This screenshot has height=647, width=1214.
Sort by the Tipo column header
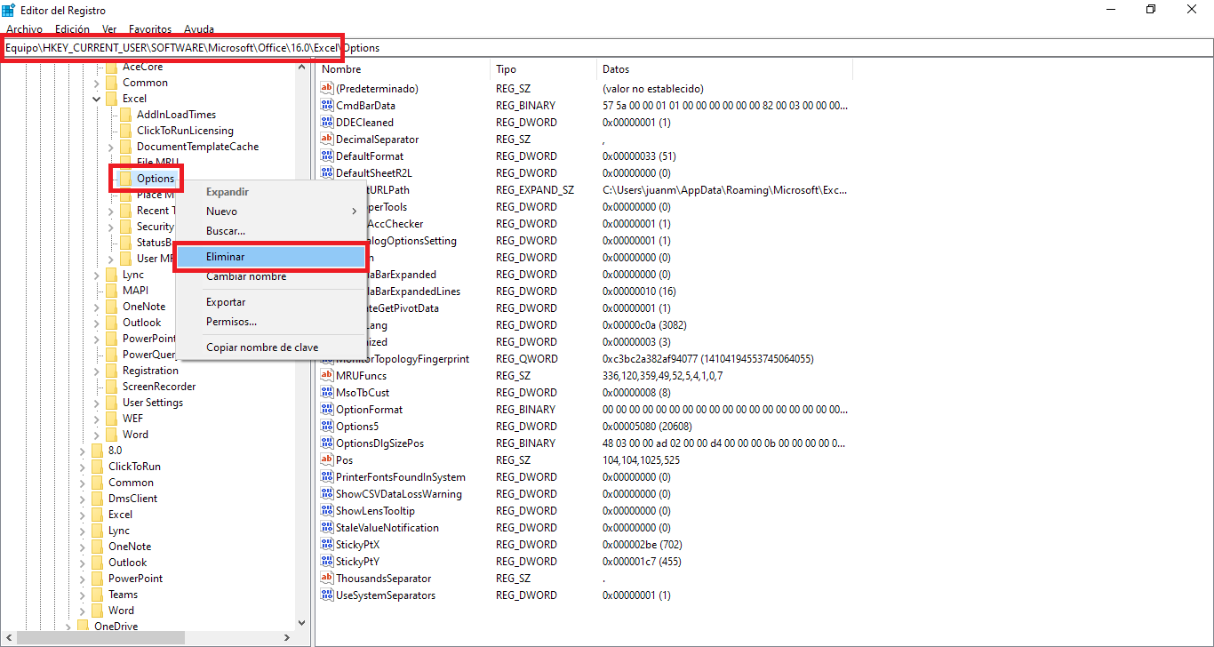click(x=543, y=69)
